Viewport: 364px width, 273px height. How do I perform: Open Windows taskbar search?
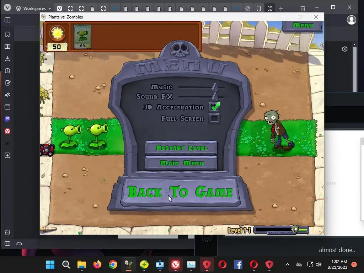(66, 264)
